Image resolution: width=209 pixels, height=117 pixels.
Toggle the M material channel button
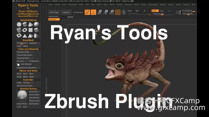(x=144, y=11)
